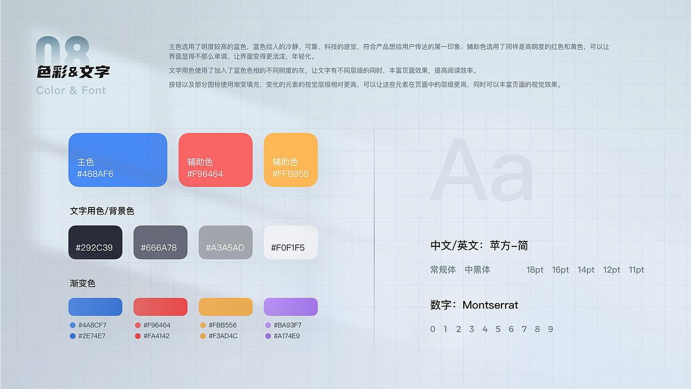Click the 数字：Montserrat label
The height and width of the screenshot is (389, 691).
click(474, 305)
